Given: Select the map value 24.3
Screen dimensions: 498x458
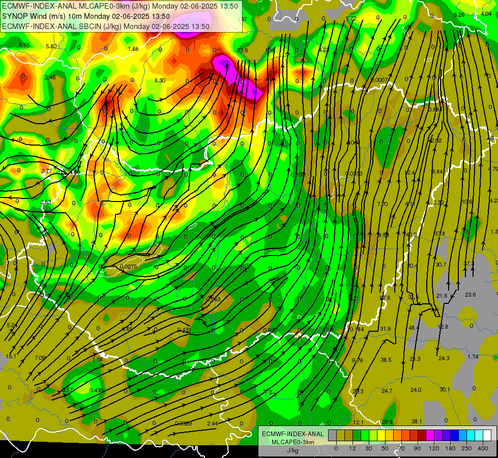Looking at the screenshot, I should pyautogui.click(x=444, y=358).
